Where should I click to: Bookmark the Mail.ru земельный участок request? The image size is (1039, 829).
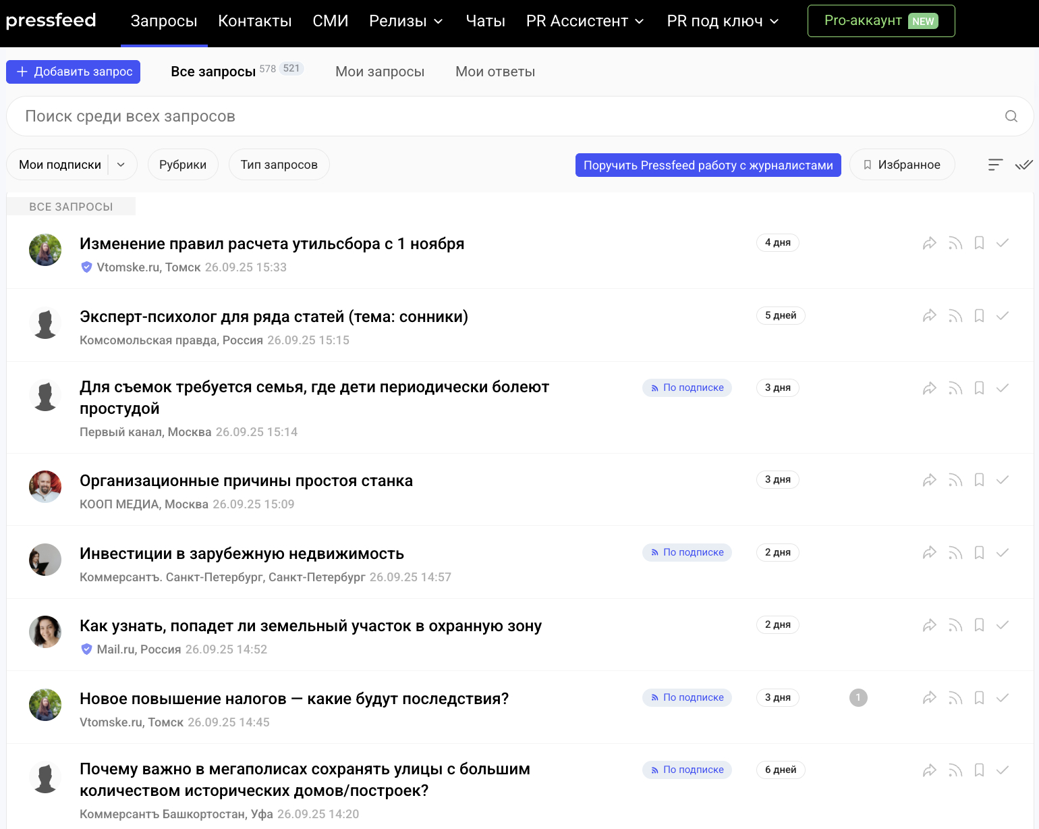pyautogui.click(x=979, y=625)
